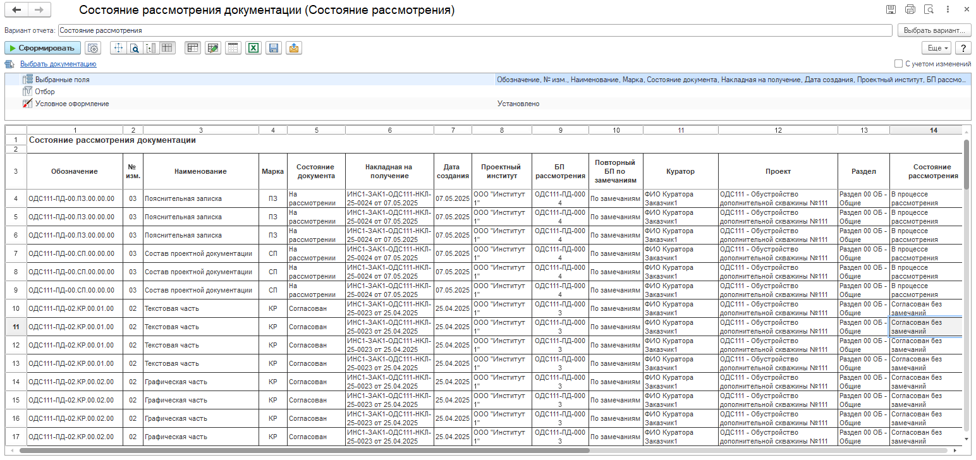Click the send report by email icon
The image size is (976, 460).
pos(293,48)
